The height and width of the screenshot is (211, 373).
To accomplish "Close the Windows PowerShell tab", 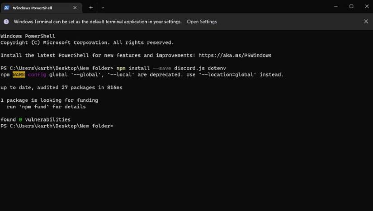I will click(75, 8).
